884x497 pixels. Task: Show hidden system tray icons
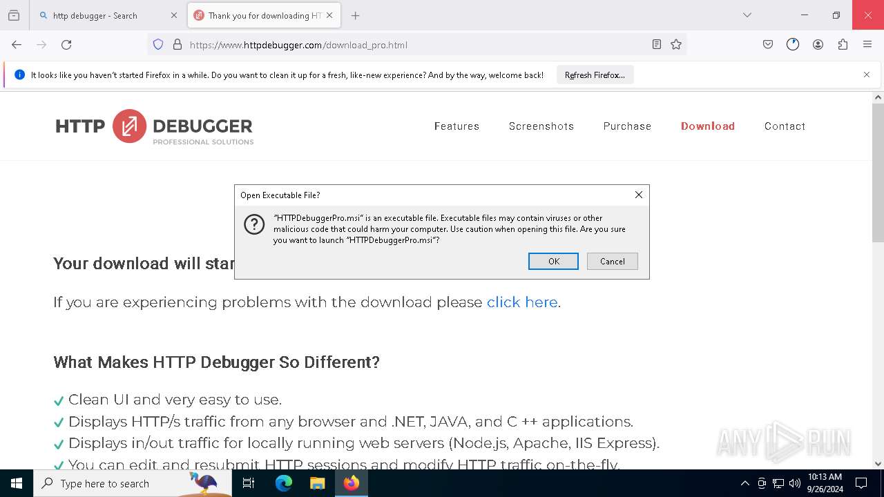point(744,483)
